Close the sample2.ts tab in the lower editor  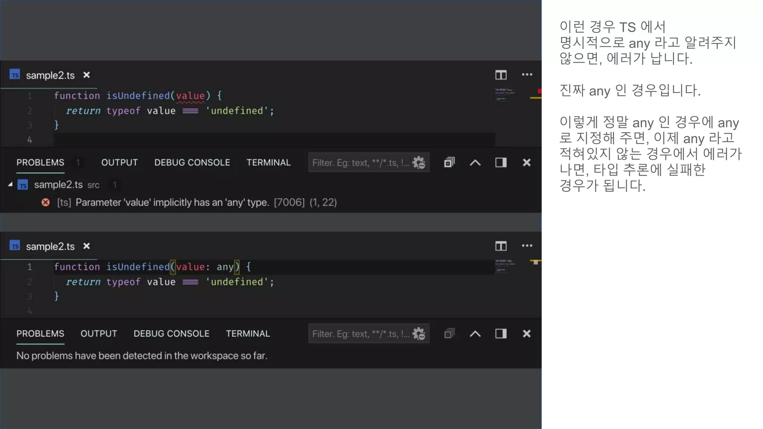tap(86, 246)
